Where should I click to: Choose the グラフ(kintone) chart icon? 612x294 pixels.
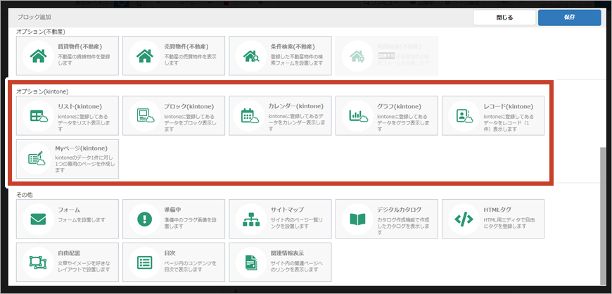[x=357, y=116]
